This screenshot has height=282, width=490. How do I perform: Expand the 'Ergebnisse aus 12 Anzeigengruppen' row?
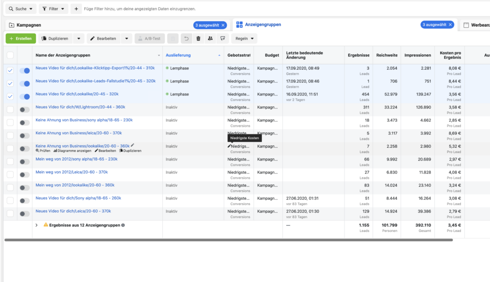pyautogui.click(x=37, y=225)
